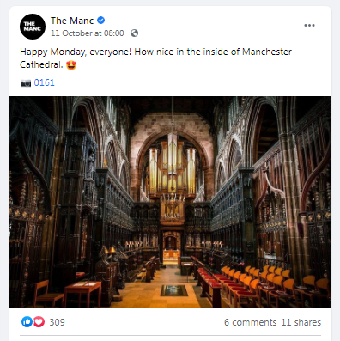340x341 pixels.
Task: Click the blue Like reaction icon
Action: (x=27, y=322)
